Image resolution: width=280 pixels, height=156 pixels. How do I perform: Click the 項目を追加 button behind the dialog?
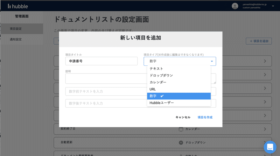259,41
